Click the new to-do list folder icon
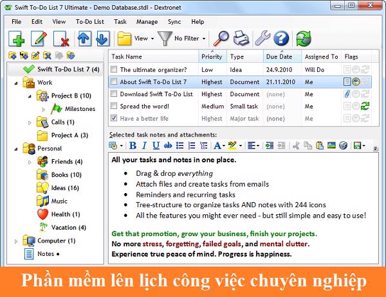The height and width of the screenshot is (297, 386). pos(12,55)
